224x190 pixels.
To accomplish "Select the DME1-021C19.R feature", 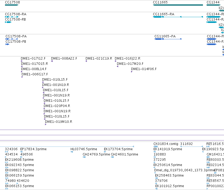I will [x=86, y=61].
